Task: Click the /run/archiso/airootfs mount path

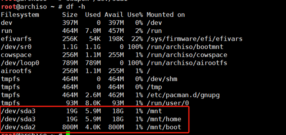Action: (187, 63)
